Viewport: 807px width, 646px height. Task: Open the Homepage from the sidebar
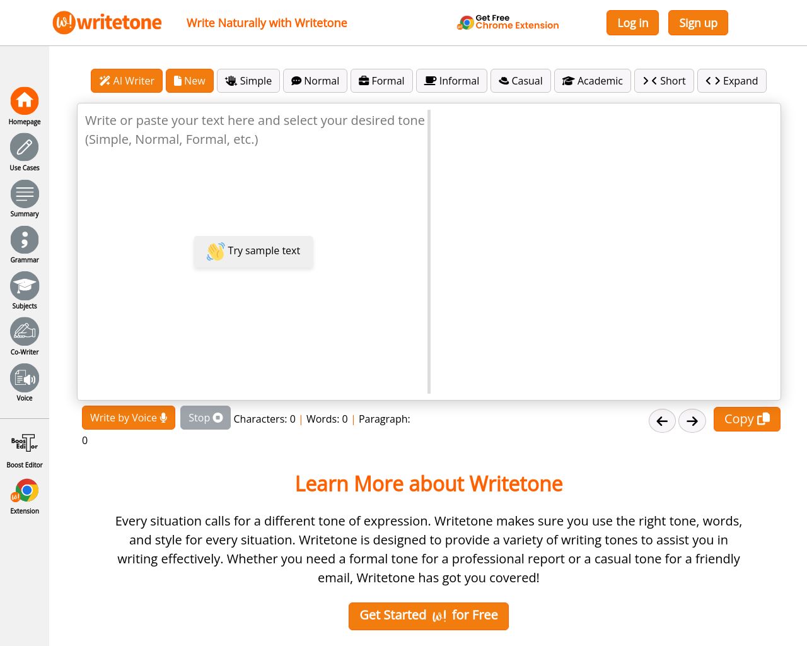click(x=25, y=106)
